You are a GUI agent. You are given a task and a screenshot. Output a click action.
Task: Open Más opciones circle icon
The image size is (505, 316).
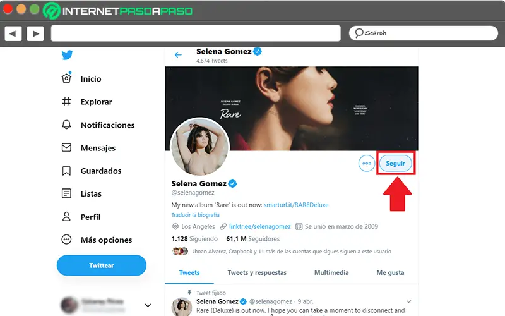66,240
